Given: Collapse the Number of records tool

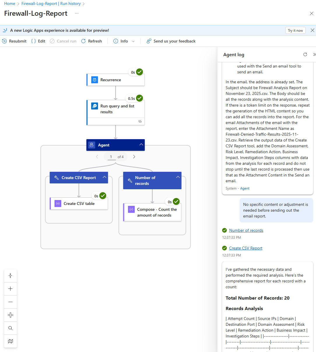Looking at the screenshot, I should coord(178,177).
